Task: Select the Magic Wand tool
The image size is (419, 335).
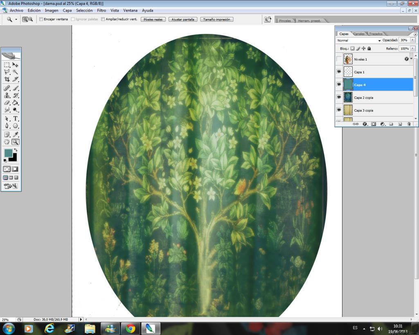Action: pyautogui.click(x=15, y=72)
